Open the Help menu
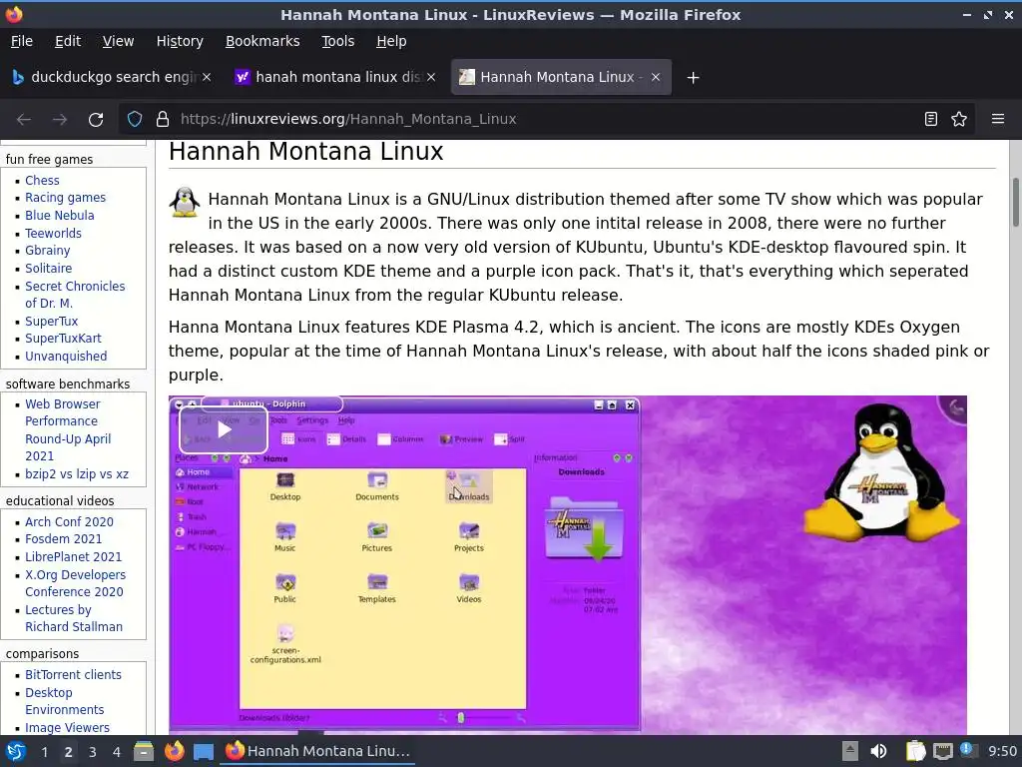Screen dimensions: 1022x767 point(391,41)
